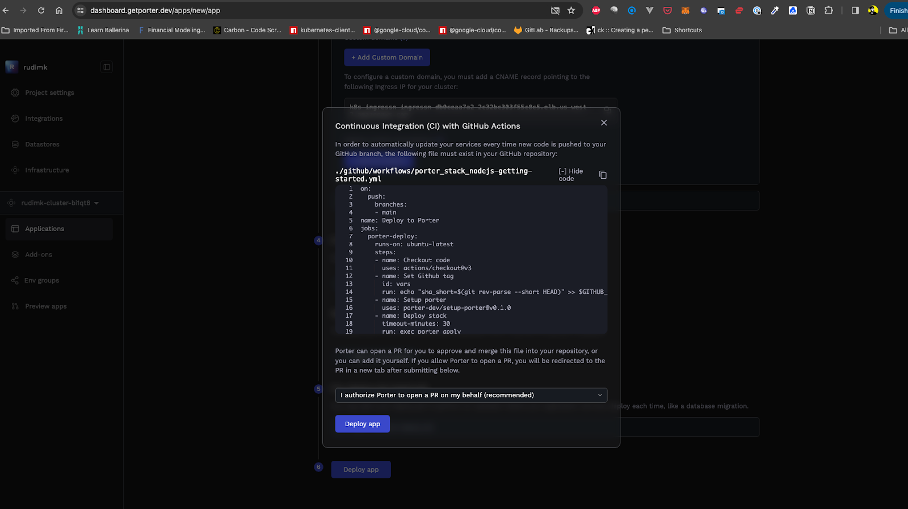Open the Learn Ballerina bookmark
This screenshot has height=509, width=908.
pyautogui.click(x=103, y=30)
